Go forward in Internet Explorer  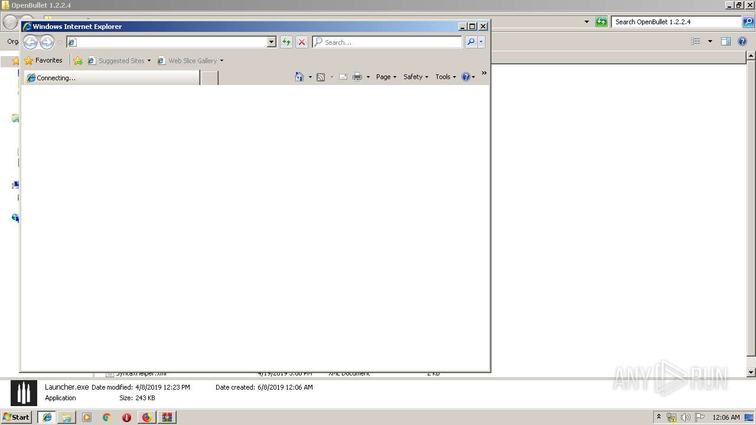(47, 42)
